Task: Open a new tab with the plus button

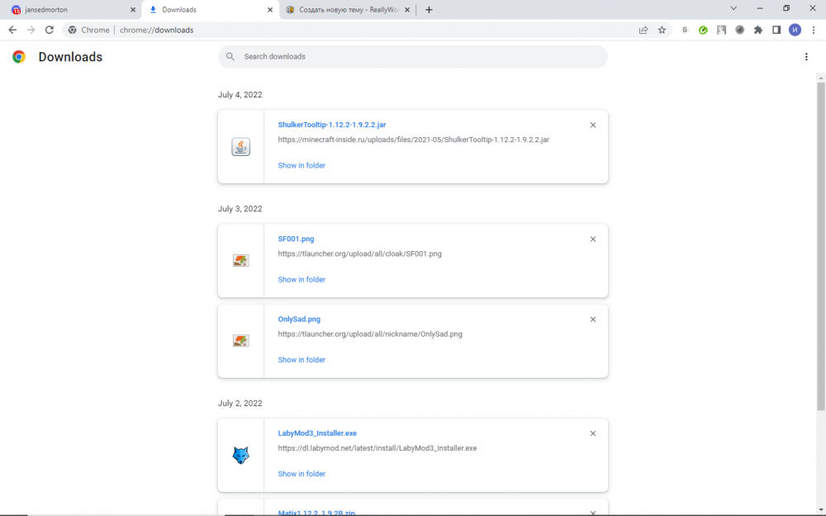Action: point(429,9)
